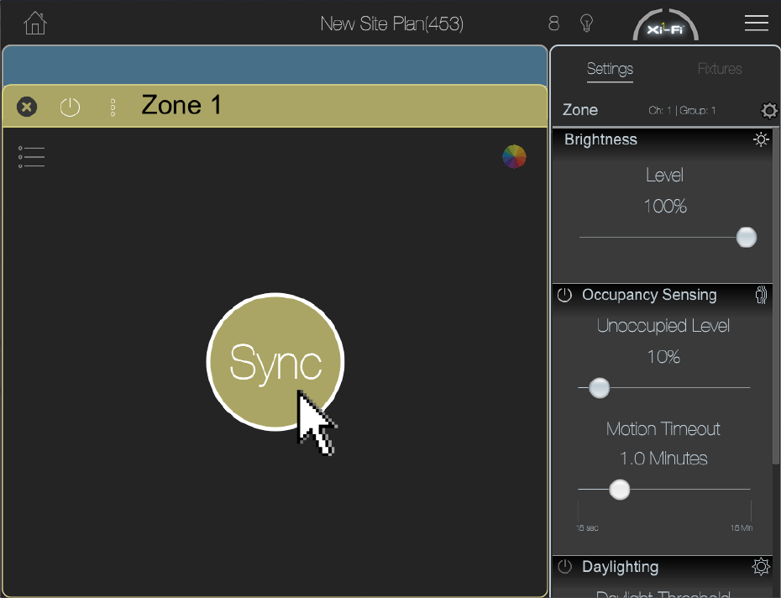Click the occupancy sensor person icon
Image resolution: width=781 pixels, height=598 pixels.
[762, 295]
